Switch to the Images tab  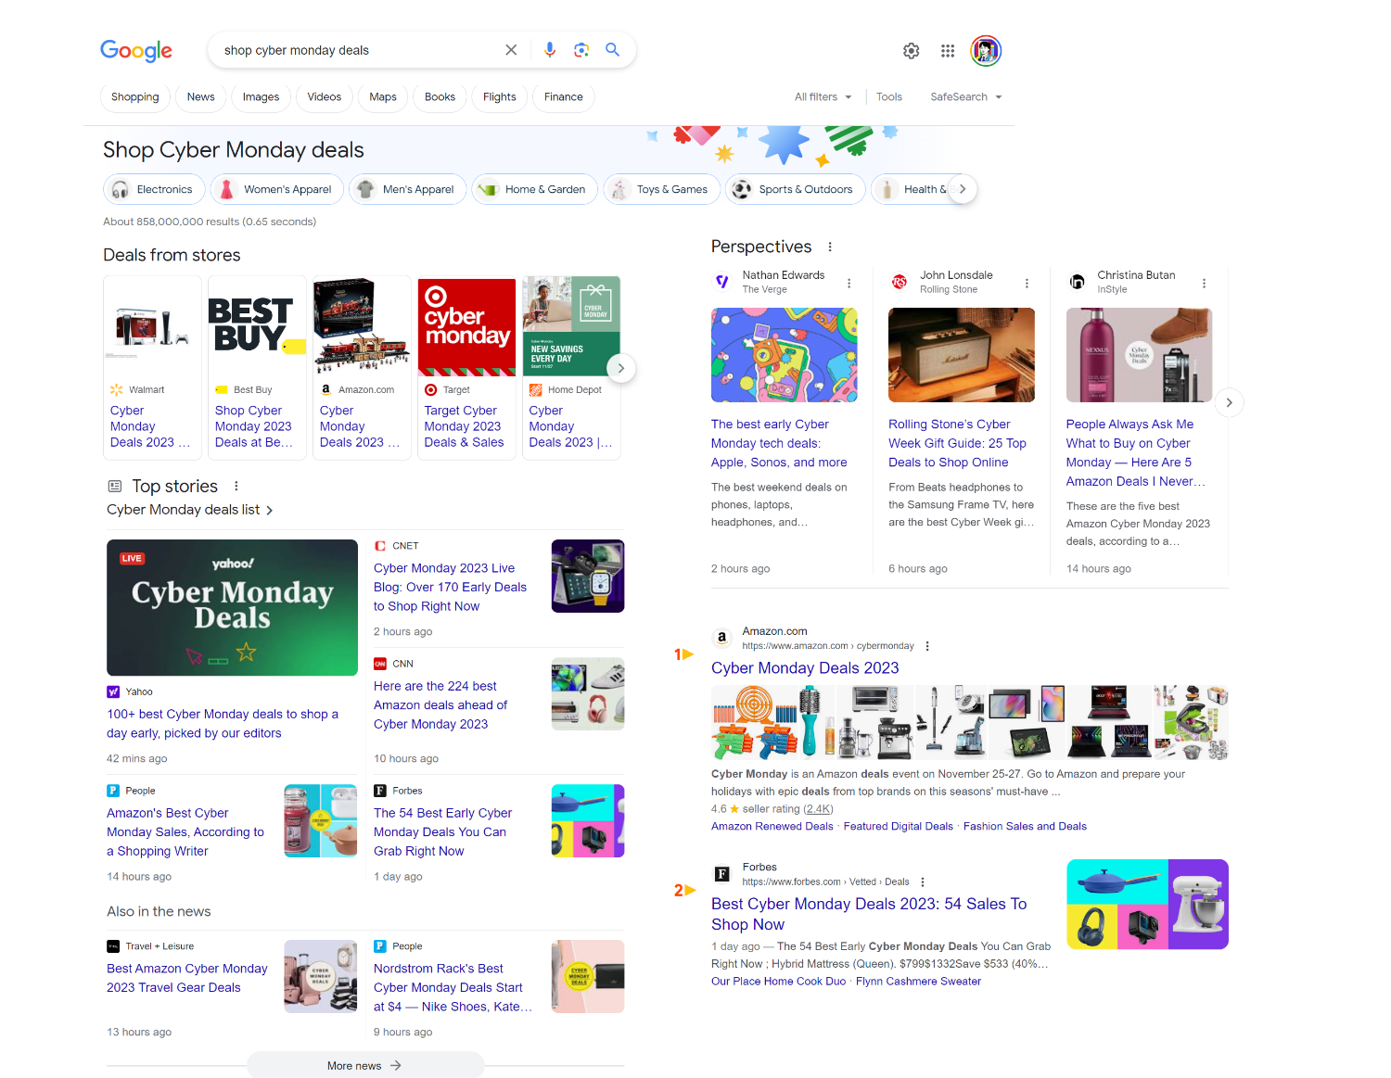coord(261,97)
